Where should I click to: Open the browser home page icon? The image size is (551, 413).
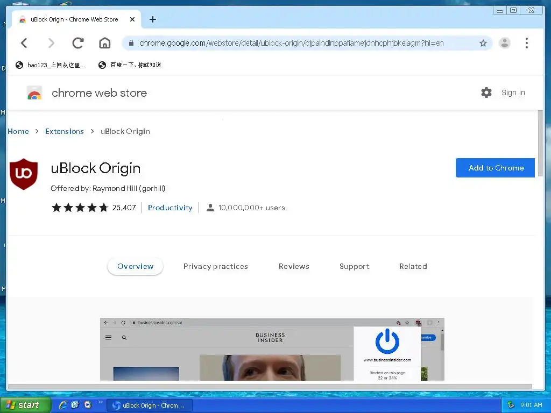[x=105, y=43]
